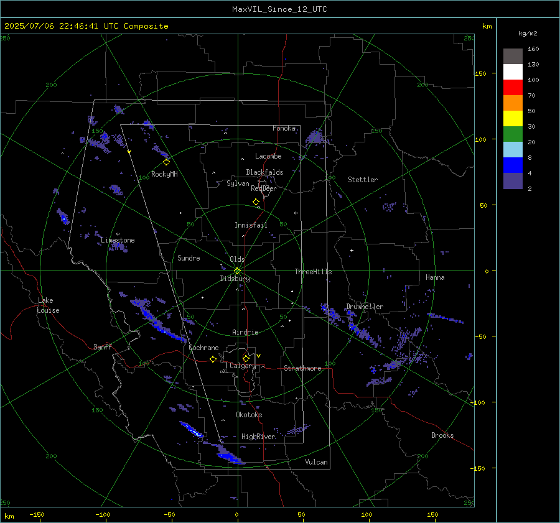Click the Blackfalds label
The width and height of the screenshot is (560, 523).
(x=264, y=172)
